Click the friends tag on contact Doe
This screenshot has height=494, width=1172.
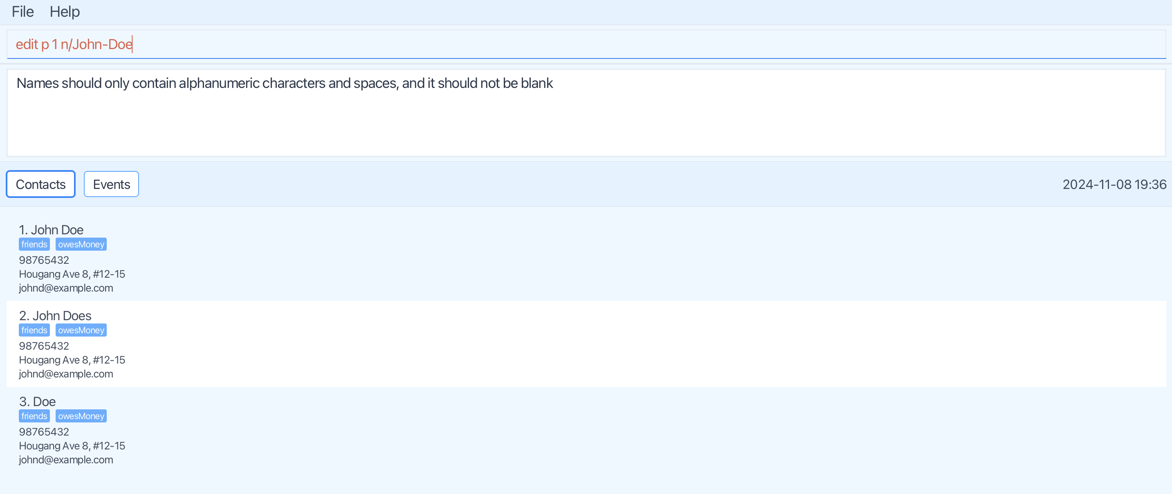[x=34, y=416]
